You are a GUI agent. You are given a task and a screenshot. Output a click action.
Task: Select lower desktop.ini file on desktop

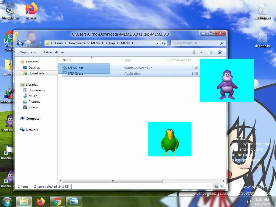pos(263,39)
